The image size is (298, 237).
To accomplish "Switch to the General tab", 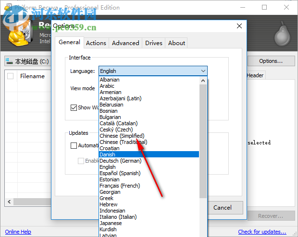I will click(x=69, y=42).
